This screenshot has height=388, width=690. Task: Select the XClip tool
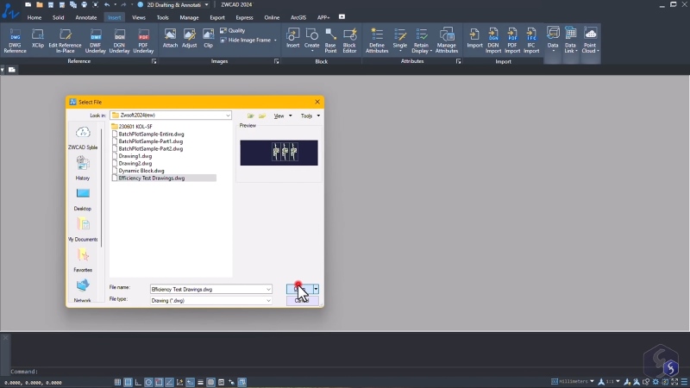pyautogui.click(x=38, y=39)
